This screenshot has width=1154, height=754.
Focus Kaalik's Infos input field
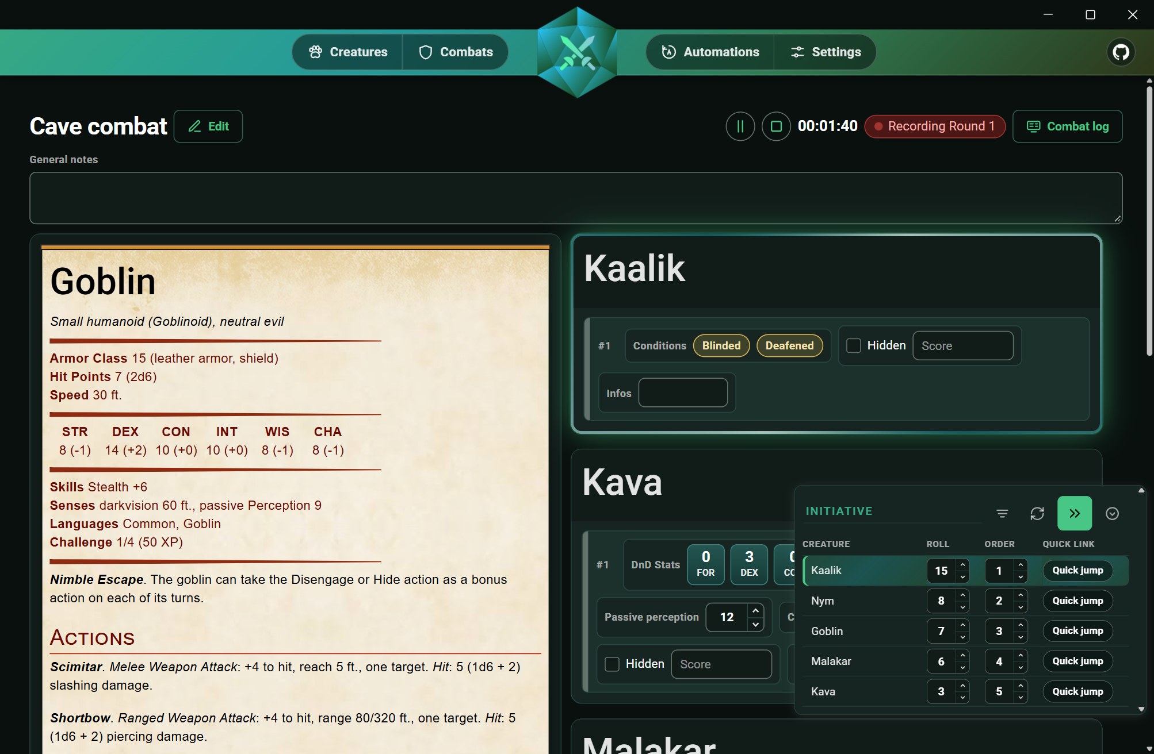(x=683, y=393)
